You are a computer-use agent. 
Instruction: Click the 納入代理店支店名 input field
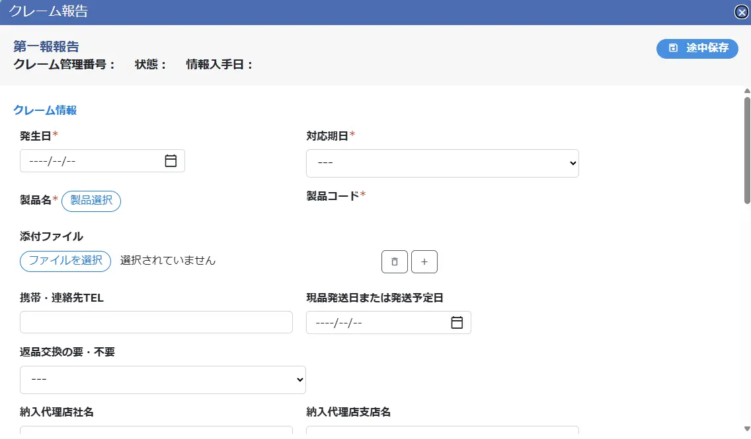point(442,432)
